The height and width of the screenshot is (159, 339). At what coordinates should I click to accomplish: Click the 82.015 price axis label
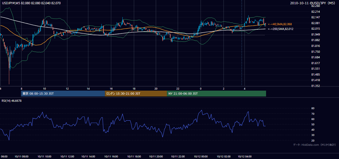point(315,29)
